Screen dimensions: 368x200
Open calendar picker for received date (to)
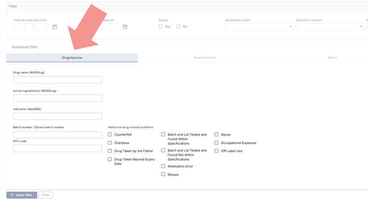125,27
